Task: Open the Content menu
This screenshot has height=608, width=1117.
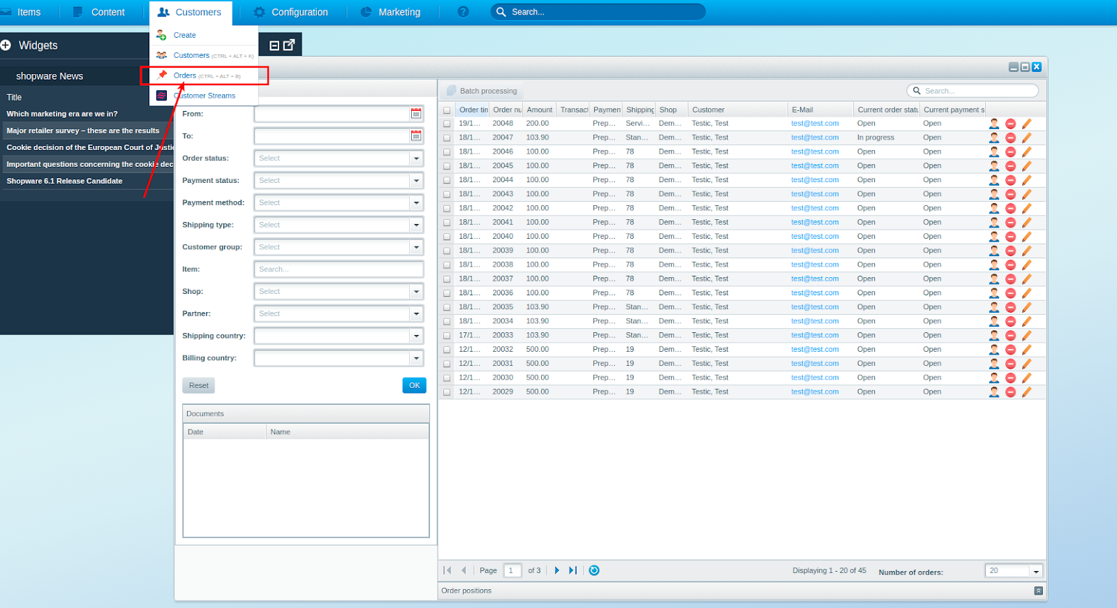Action: click(98, 12)
